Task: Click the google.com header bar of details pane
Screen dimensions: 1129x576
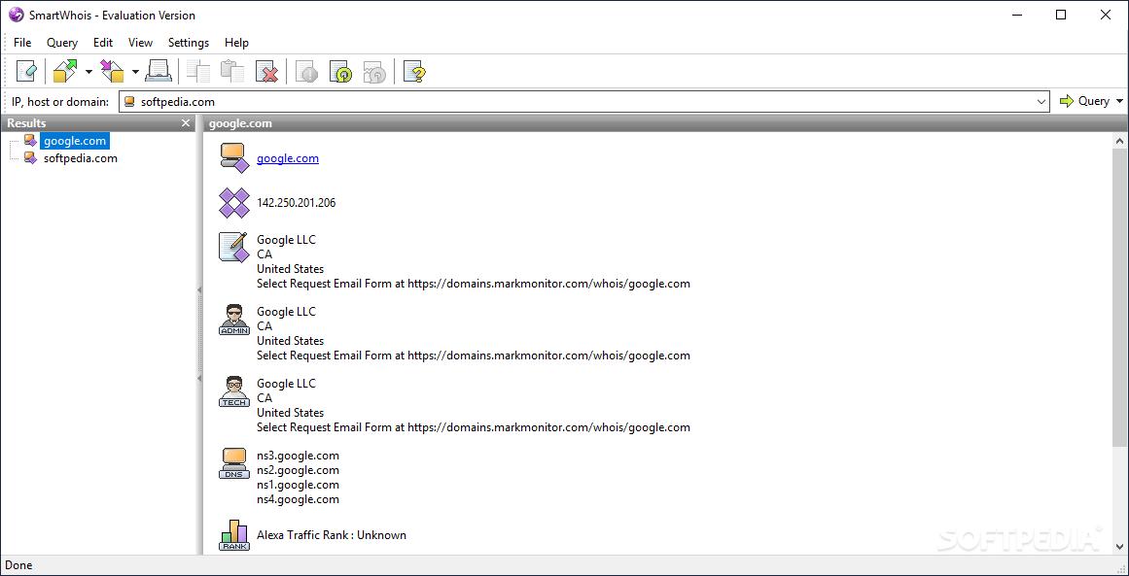Action: [x=664, y=123]
